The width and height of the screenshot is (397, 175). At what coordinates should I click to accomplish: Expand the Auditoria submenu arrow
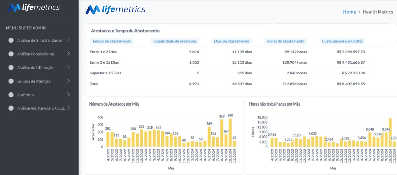pyautogui.click(x=69, y=95)
